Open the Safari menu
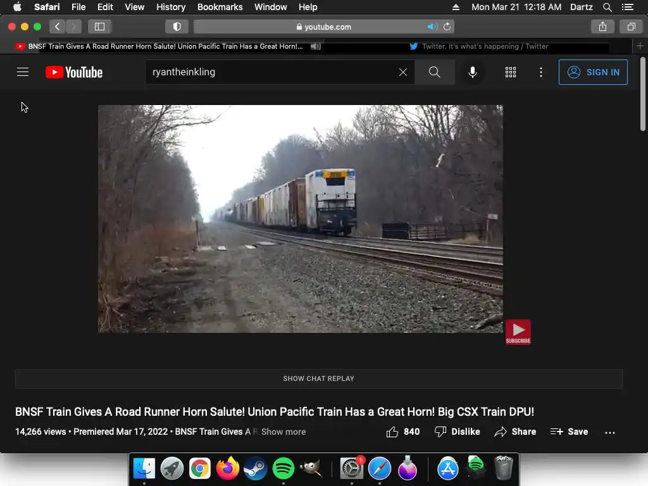This screenshot has width=648, height=486. click(x=47, y=7)
